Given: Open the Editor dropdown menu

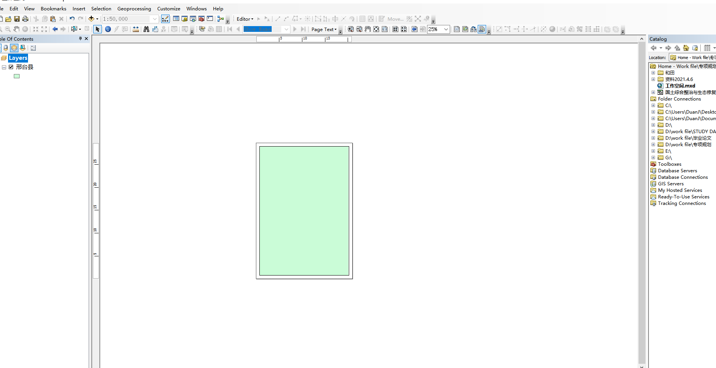Looking at the screenshot, I should pyautogui.click(x=245, y=19).
